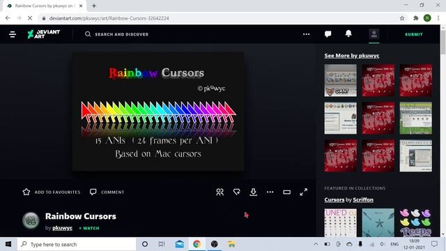This screenshot has height=251, width=446.
Task: Click the Windows taskbar search box
Action: 77,244
